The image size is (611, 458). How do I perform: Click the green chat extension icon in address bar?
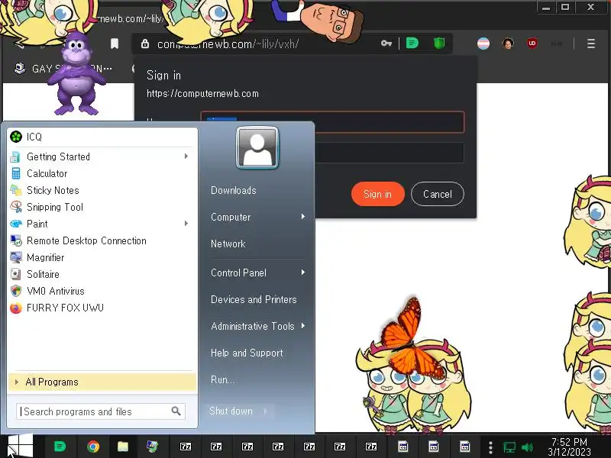(412, 43)
